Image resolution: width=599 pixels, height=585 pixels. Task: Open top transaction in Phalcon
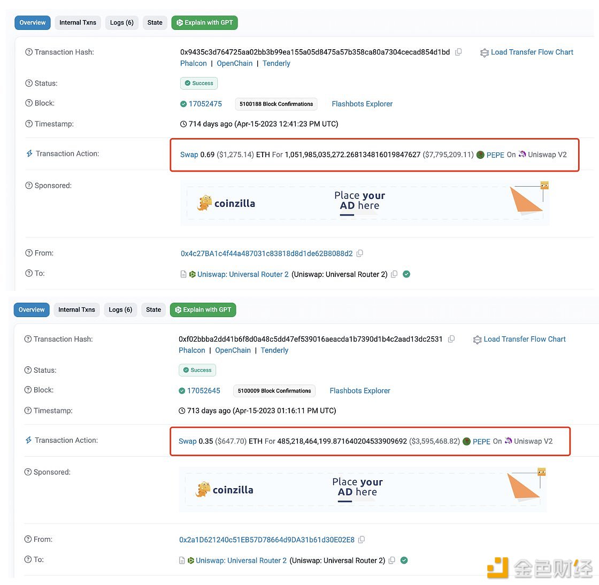(x=193, y=64)
